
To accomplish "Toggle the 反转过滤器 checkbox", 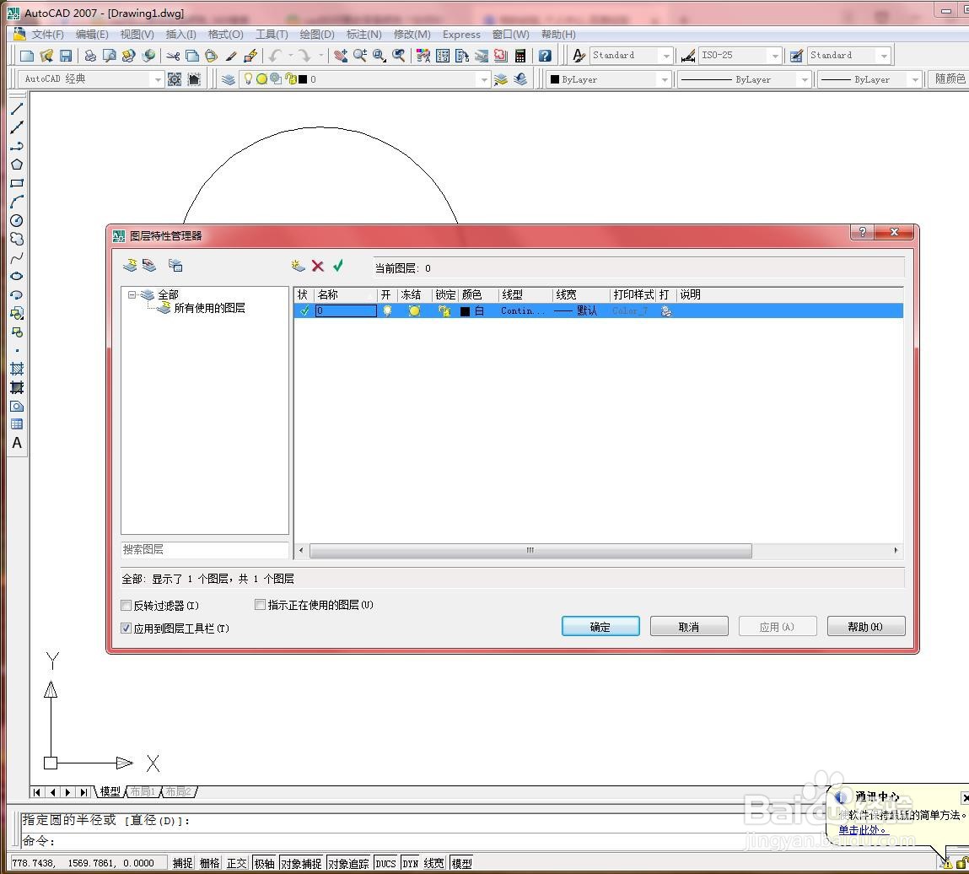I will coord(126,606).
